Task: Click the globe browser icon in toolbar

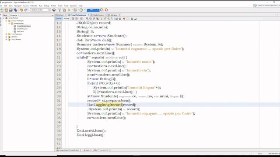Action: [54, 10]
